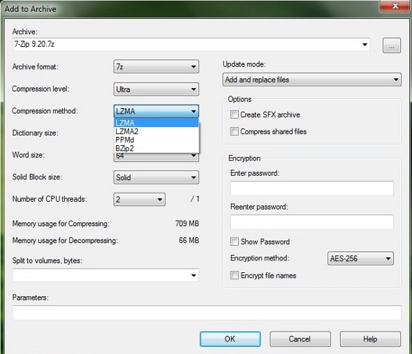This screenshot has width=412, height=354.
Task: Click into the Parameters text field
Action: tap(207, 313)
